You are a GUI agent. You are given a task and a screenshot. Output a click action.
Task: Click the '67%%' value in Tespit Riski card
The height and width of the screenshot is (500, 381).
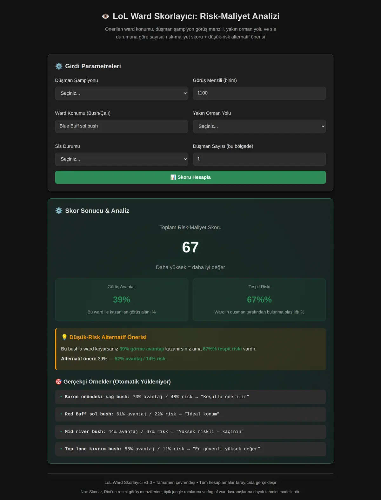tap(259, 299)
